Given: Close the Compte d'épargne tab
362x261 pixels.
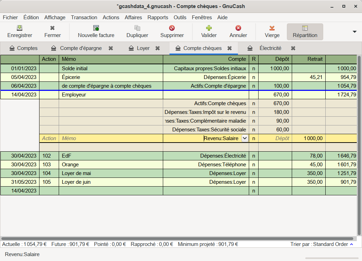Looking at the screenshot, I should [x=111, y=48].
